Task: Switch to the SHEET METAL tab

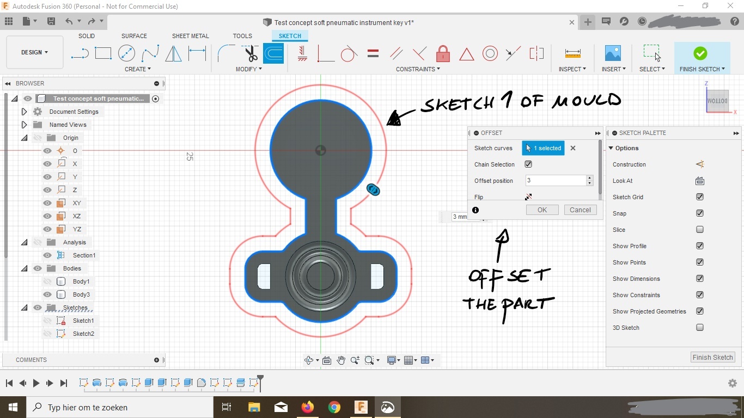Action: (190, 36)
